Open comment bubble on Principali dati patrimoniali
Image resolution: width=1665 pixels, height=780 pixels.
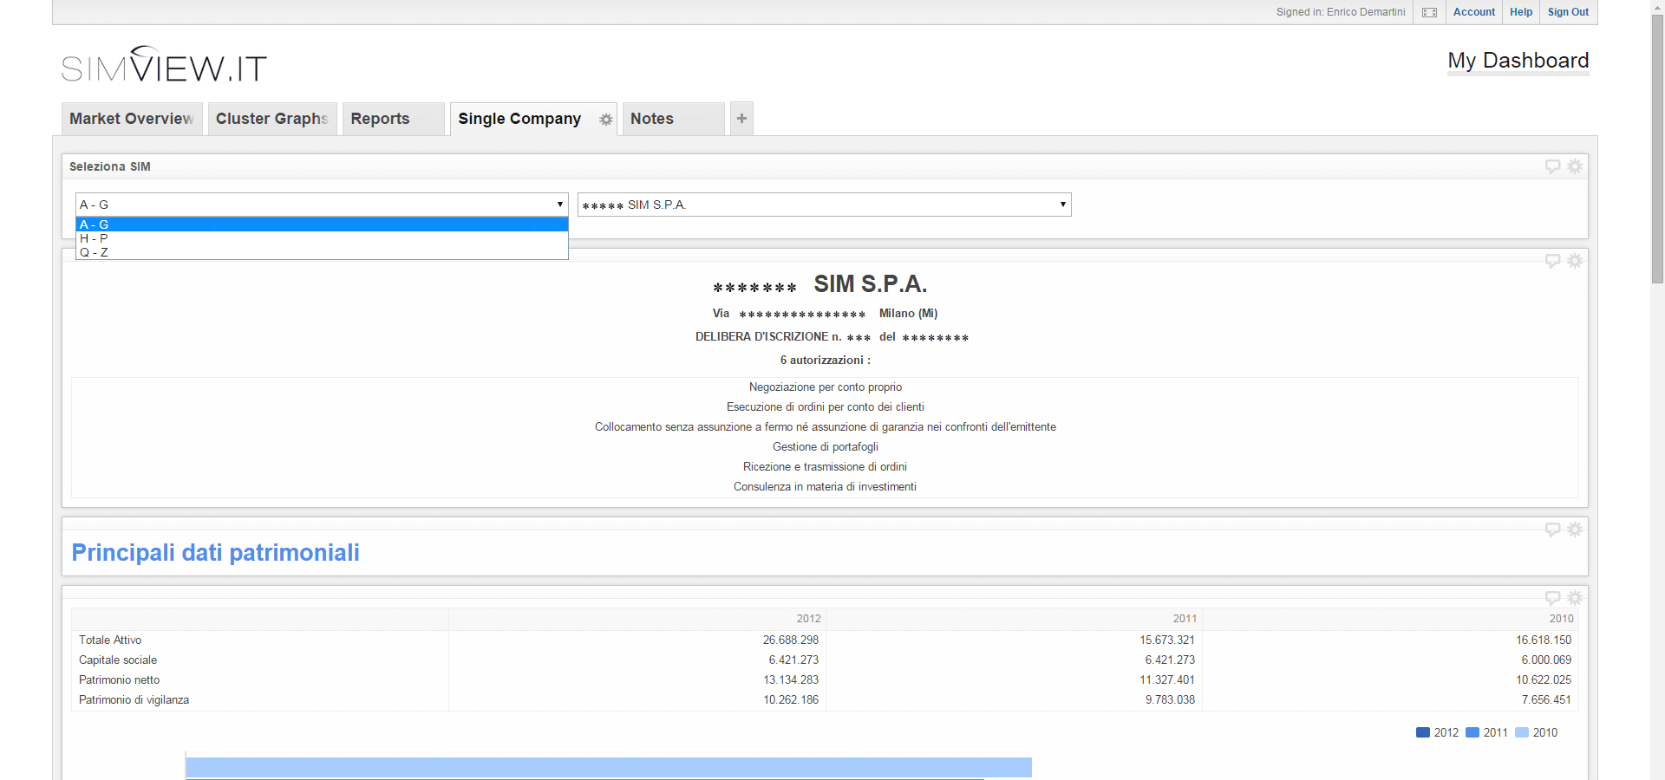[x=1552, y=530]
